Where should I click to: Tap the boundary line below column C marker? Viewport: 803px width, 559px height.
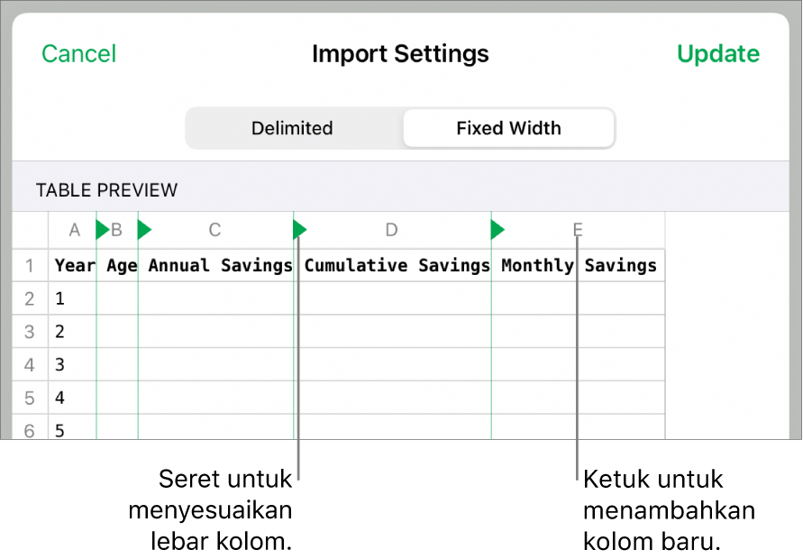coord(298,361)
